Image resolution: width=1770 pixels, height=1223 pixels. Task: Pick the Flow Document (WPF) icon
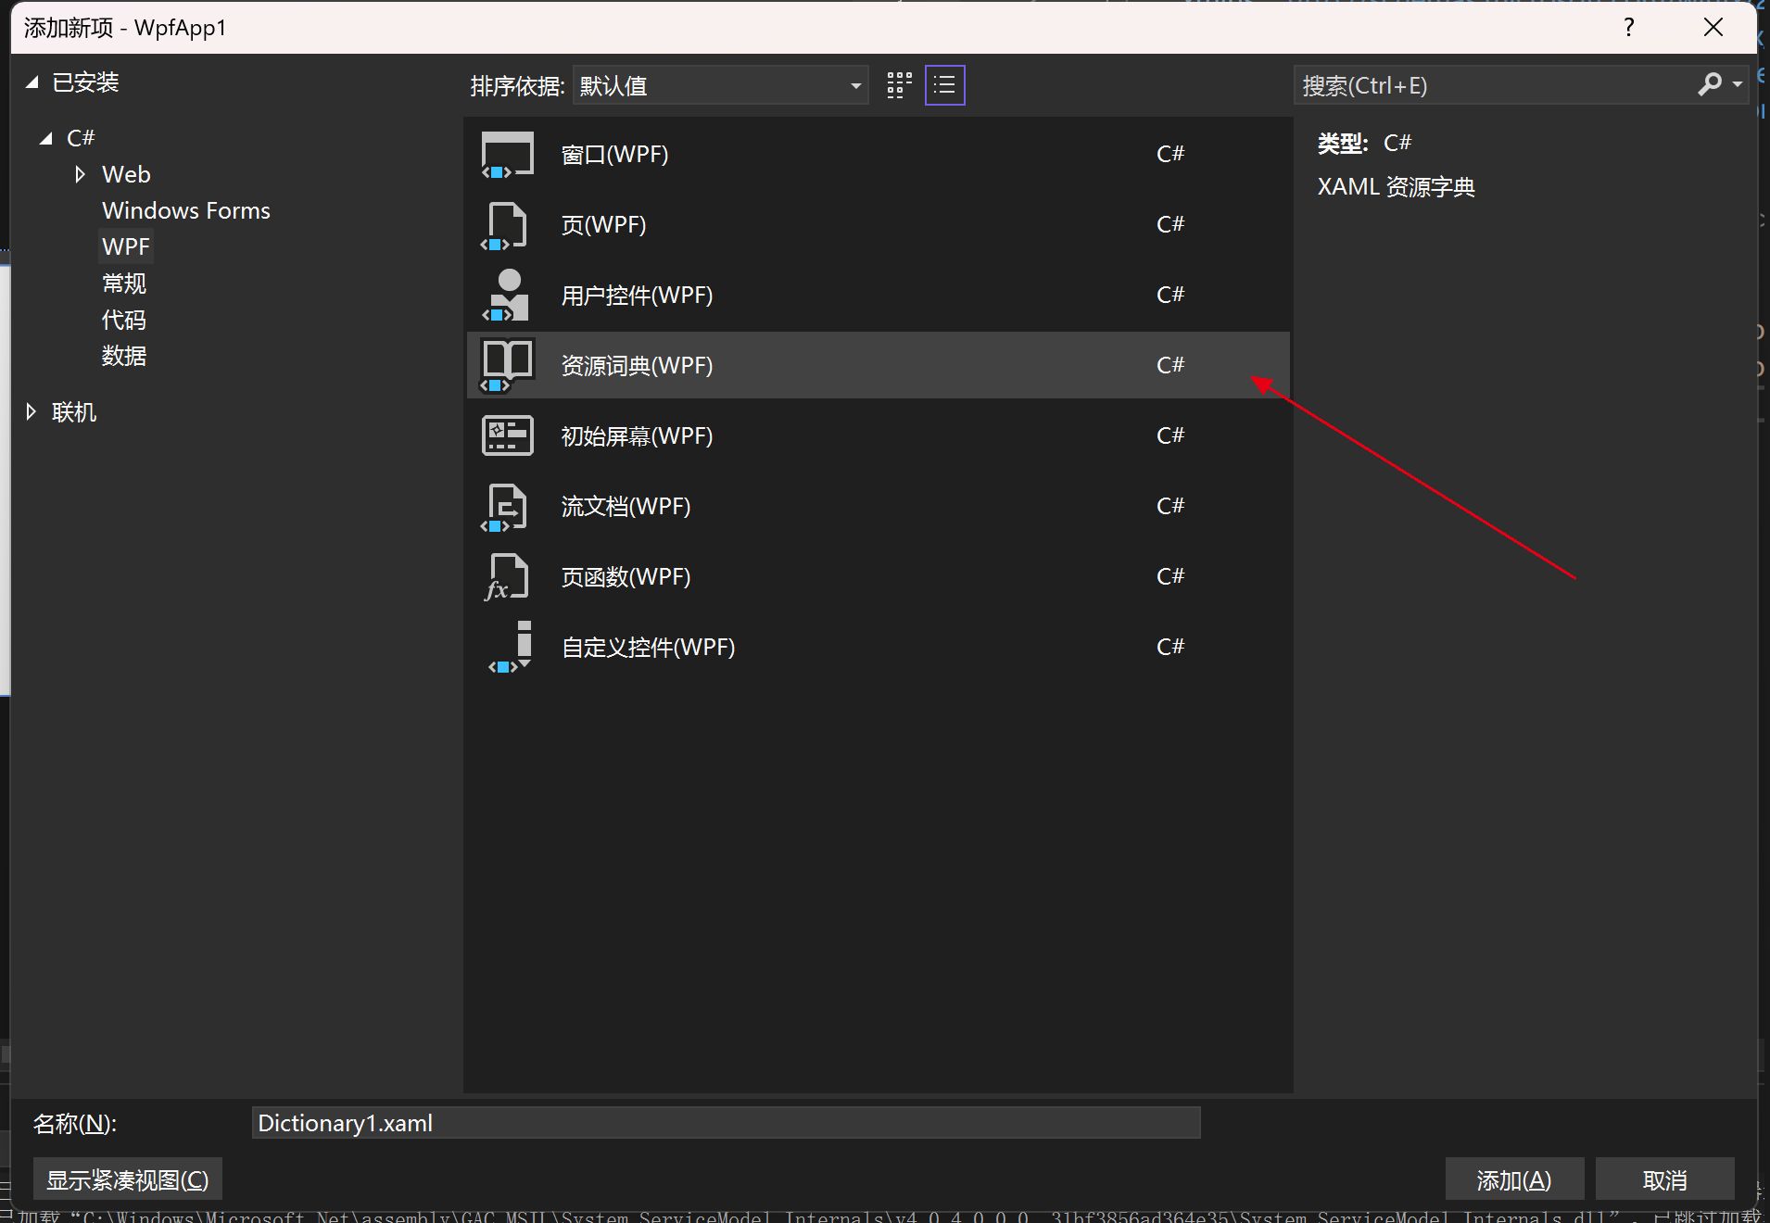507,507
